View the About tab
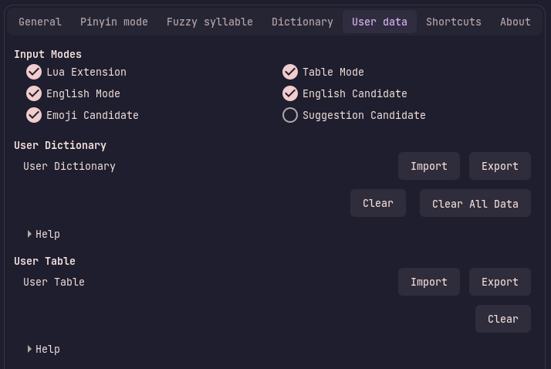The width and height of the screenshot is (551, 369). click(516, 22)
